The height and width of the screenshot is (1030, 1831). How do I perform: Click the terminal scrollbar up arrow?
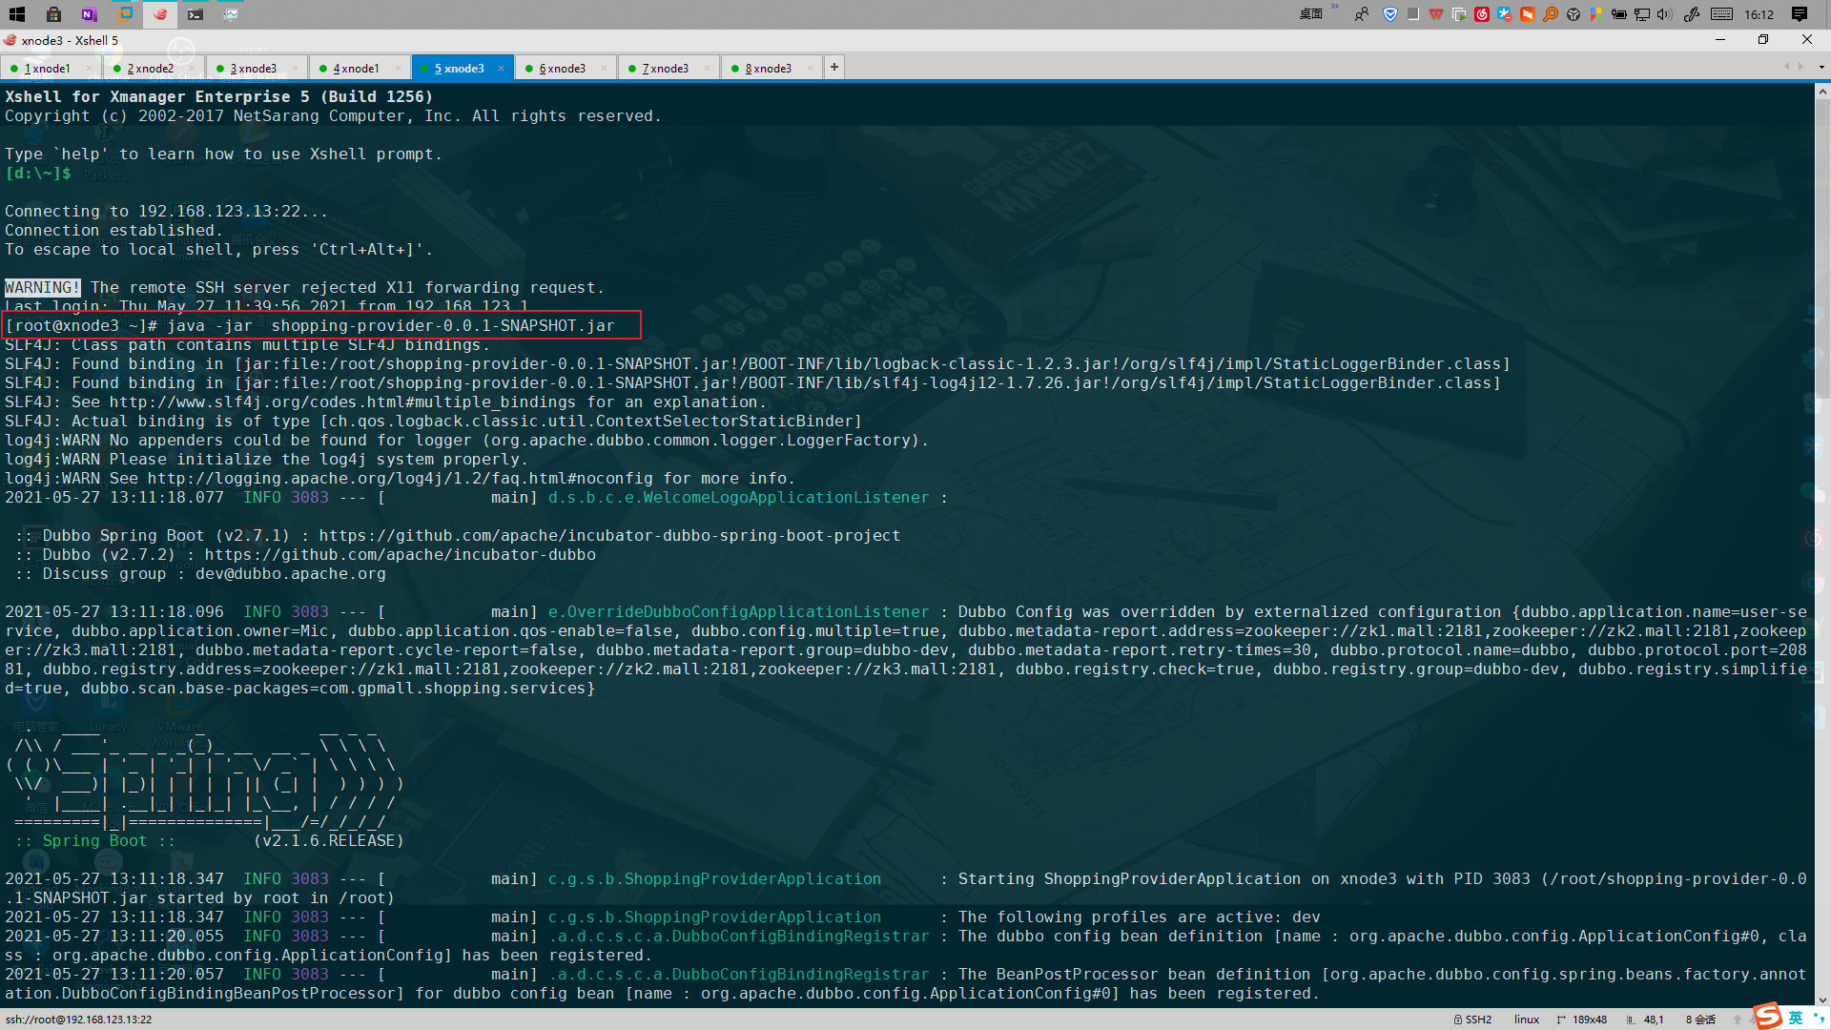pyautogui.click(x=1822, y=93)
